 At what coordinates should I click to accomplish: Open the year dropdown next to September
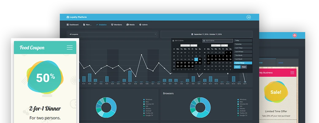pos(194,45)
